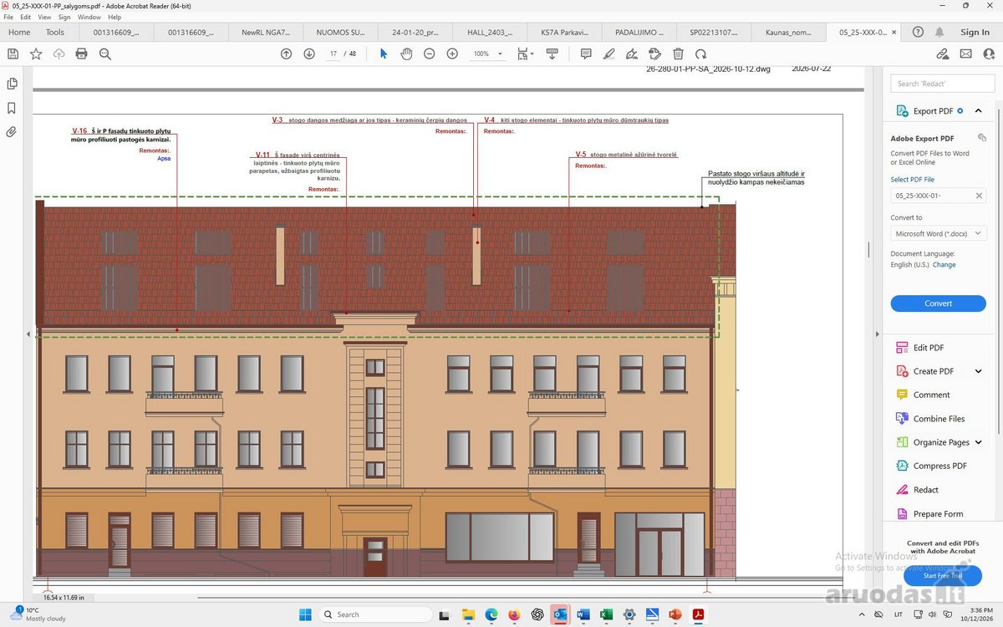The width and height of the screenshot is (1003, 627).
Task: Click the stamp tool icon
Action: 655,54
